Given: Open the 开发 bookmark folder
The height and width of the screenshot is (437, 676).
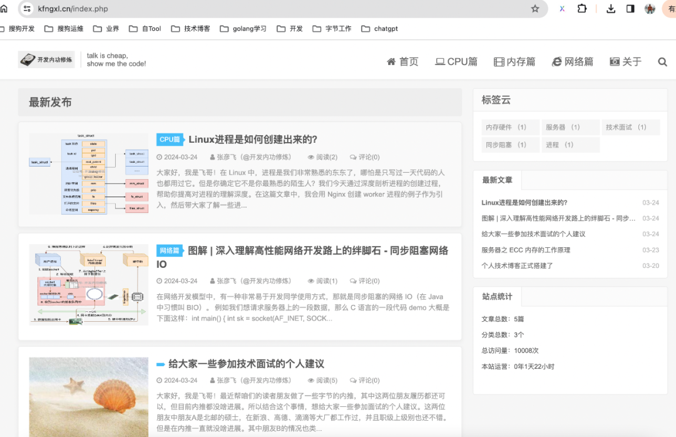Looking at the screenshot, I should click(x=290, y=29).
